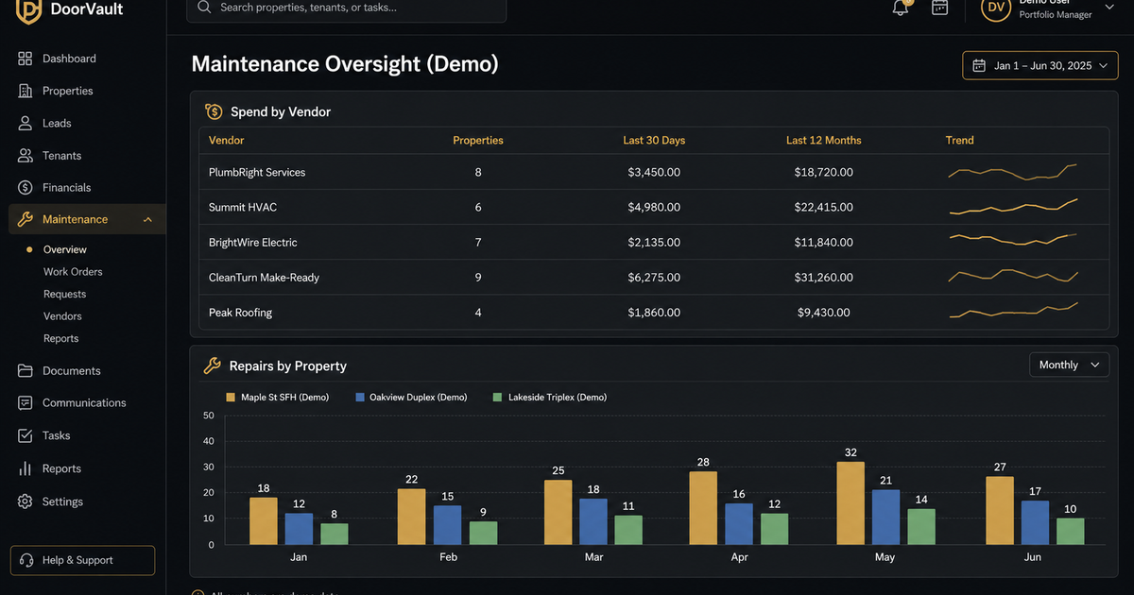Click the search properties input field

(347, 8)
